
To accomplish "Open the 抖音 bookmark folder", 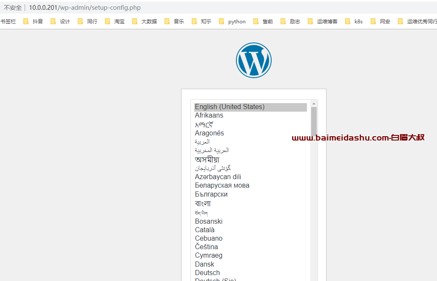I will click(33, 21).
